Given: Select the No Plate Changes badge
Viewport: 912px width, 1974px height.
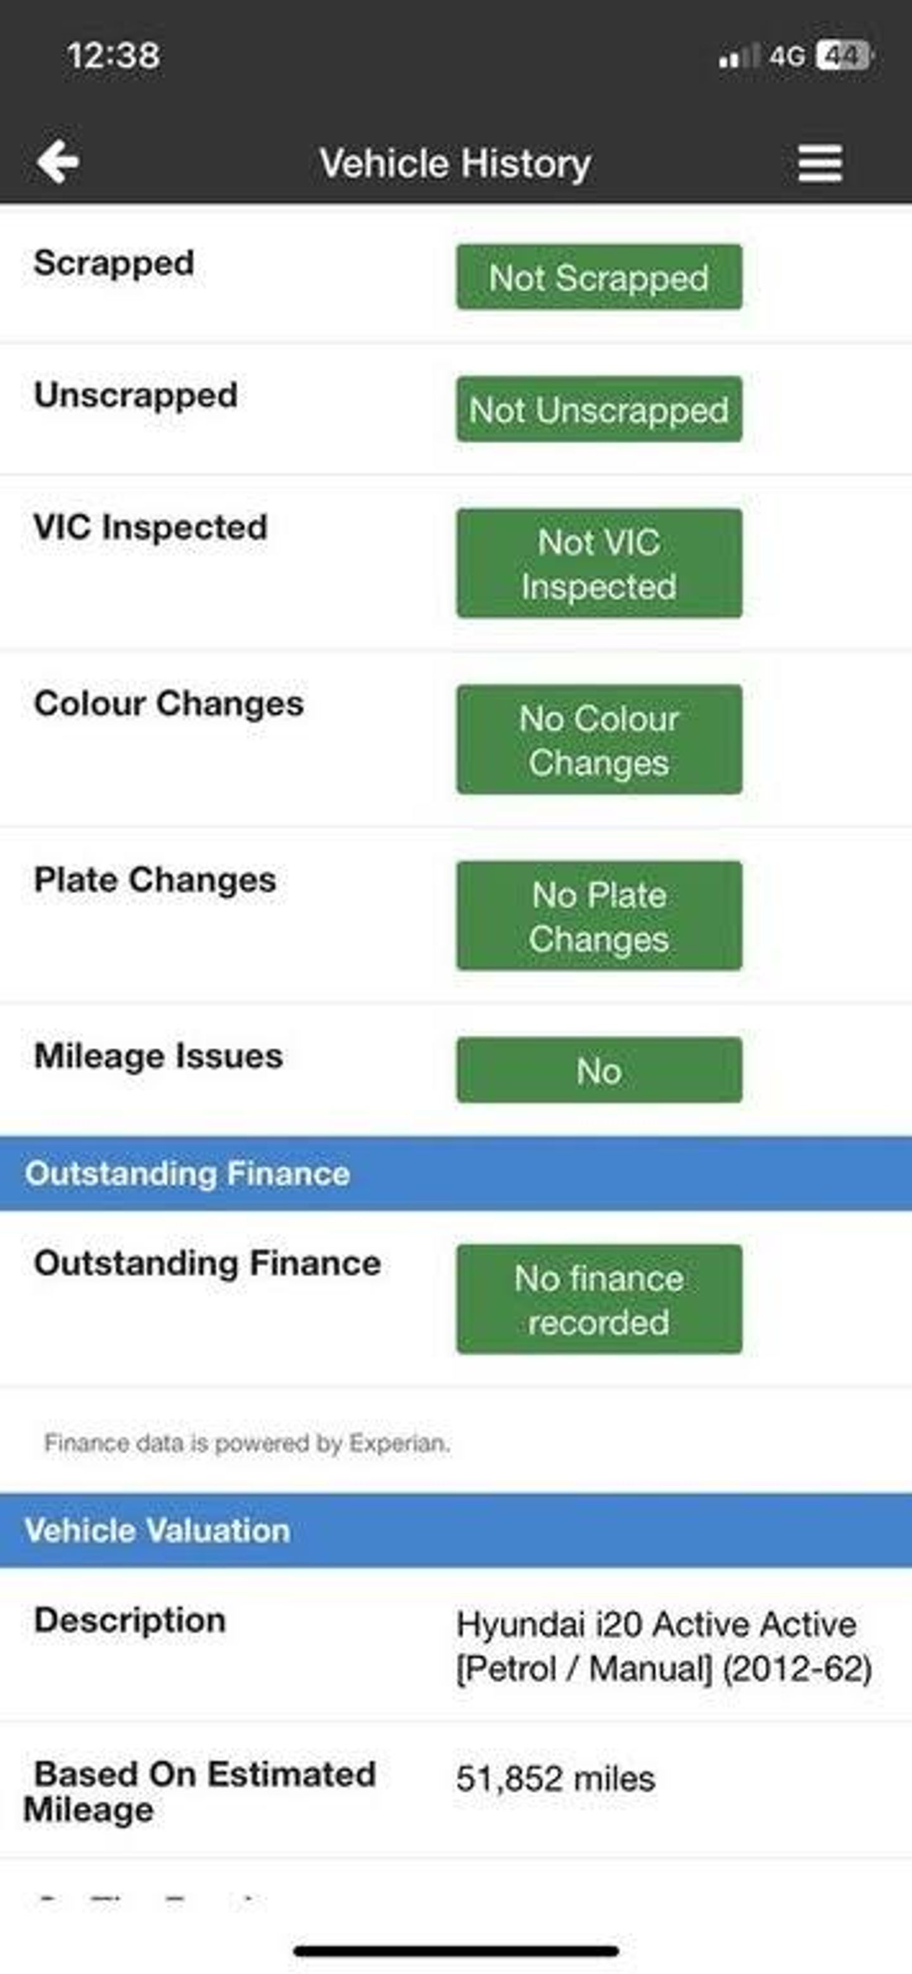Looking at the screenshot, I should pos(598,916).
